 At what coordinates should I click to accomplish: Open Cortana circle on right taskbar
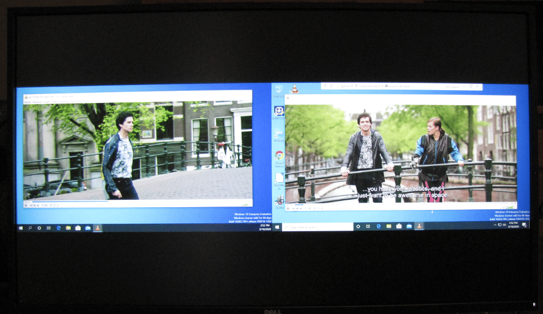point(358,227)
